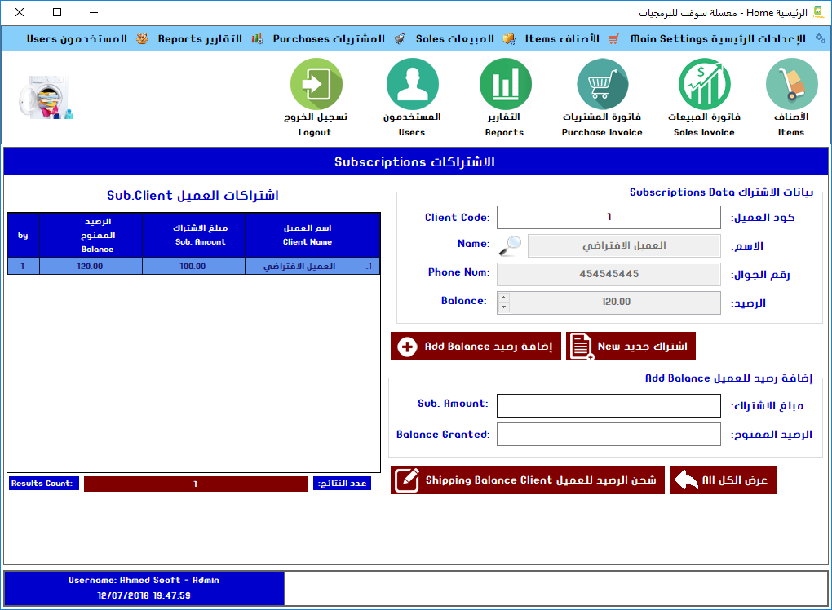
Task: Expand the Purchases menu
Action: pos(329,38)
